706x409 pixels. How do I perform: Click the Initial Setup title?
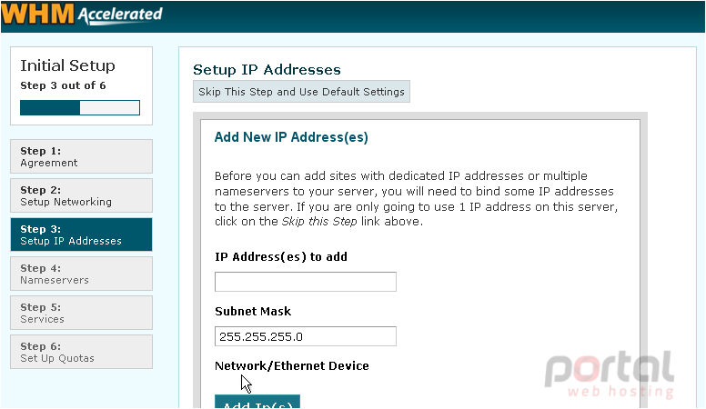point(67,65)
